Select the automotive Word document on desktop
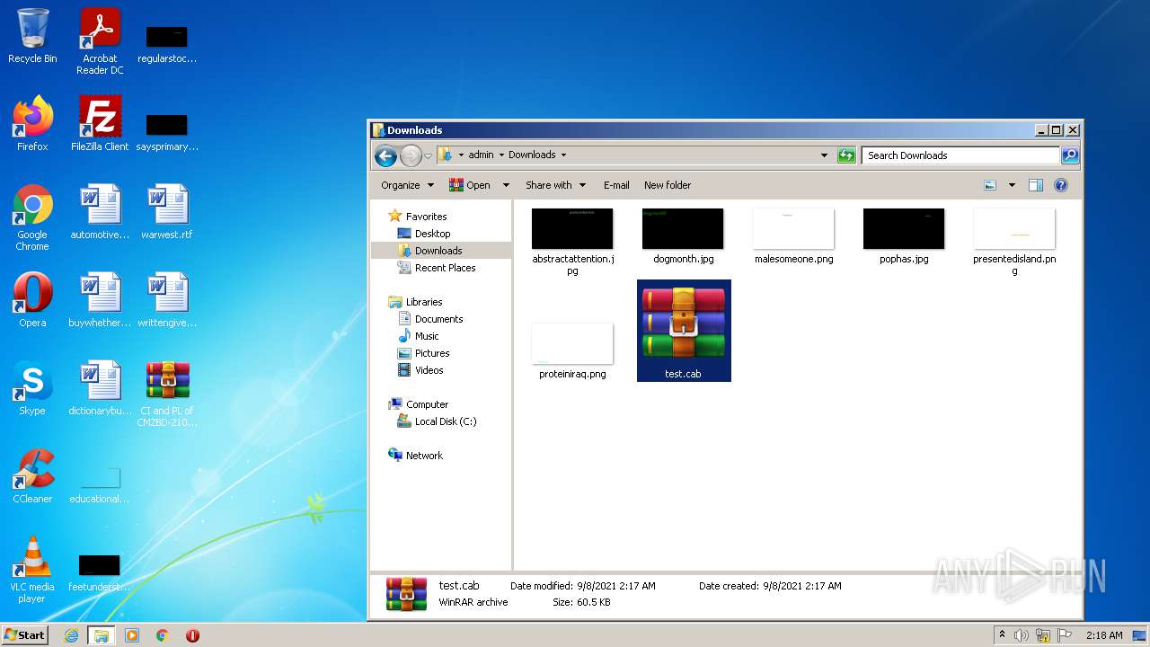Screen dimensions: 1150x647 [100, 212]
